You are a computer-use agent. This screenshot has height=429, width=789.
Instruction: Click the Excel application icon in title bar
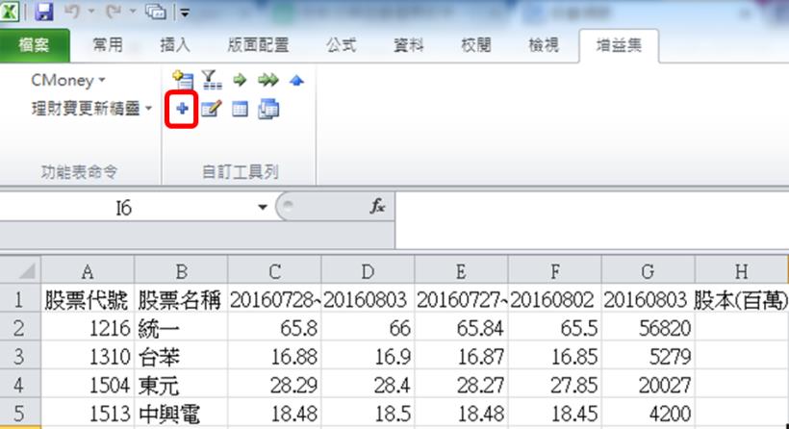pos(9,12)
